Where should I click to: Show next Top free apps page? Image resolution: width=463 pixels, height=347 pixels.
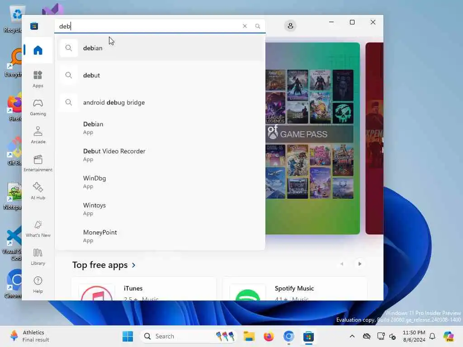(x=359, y=264)
